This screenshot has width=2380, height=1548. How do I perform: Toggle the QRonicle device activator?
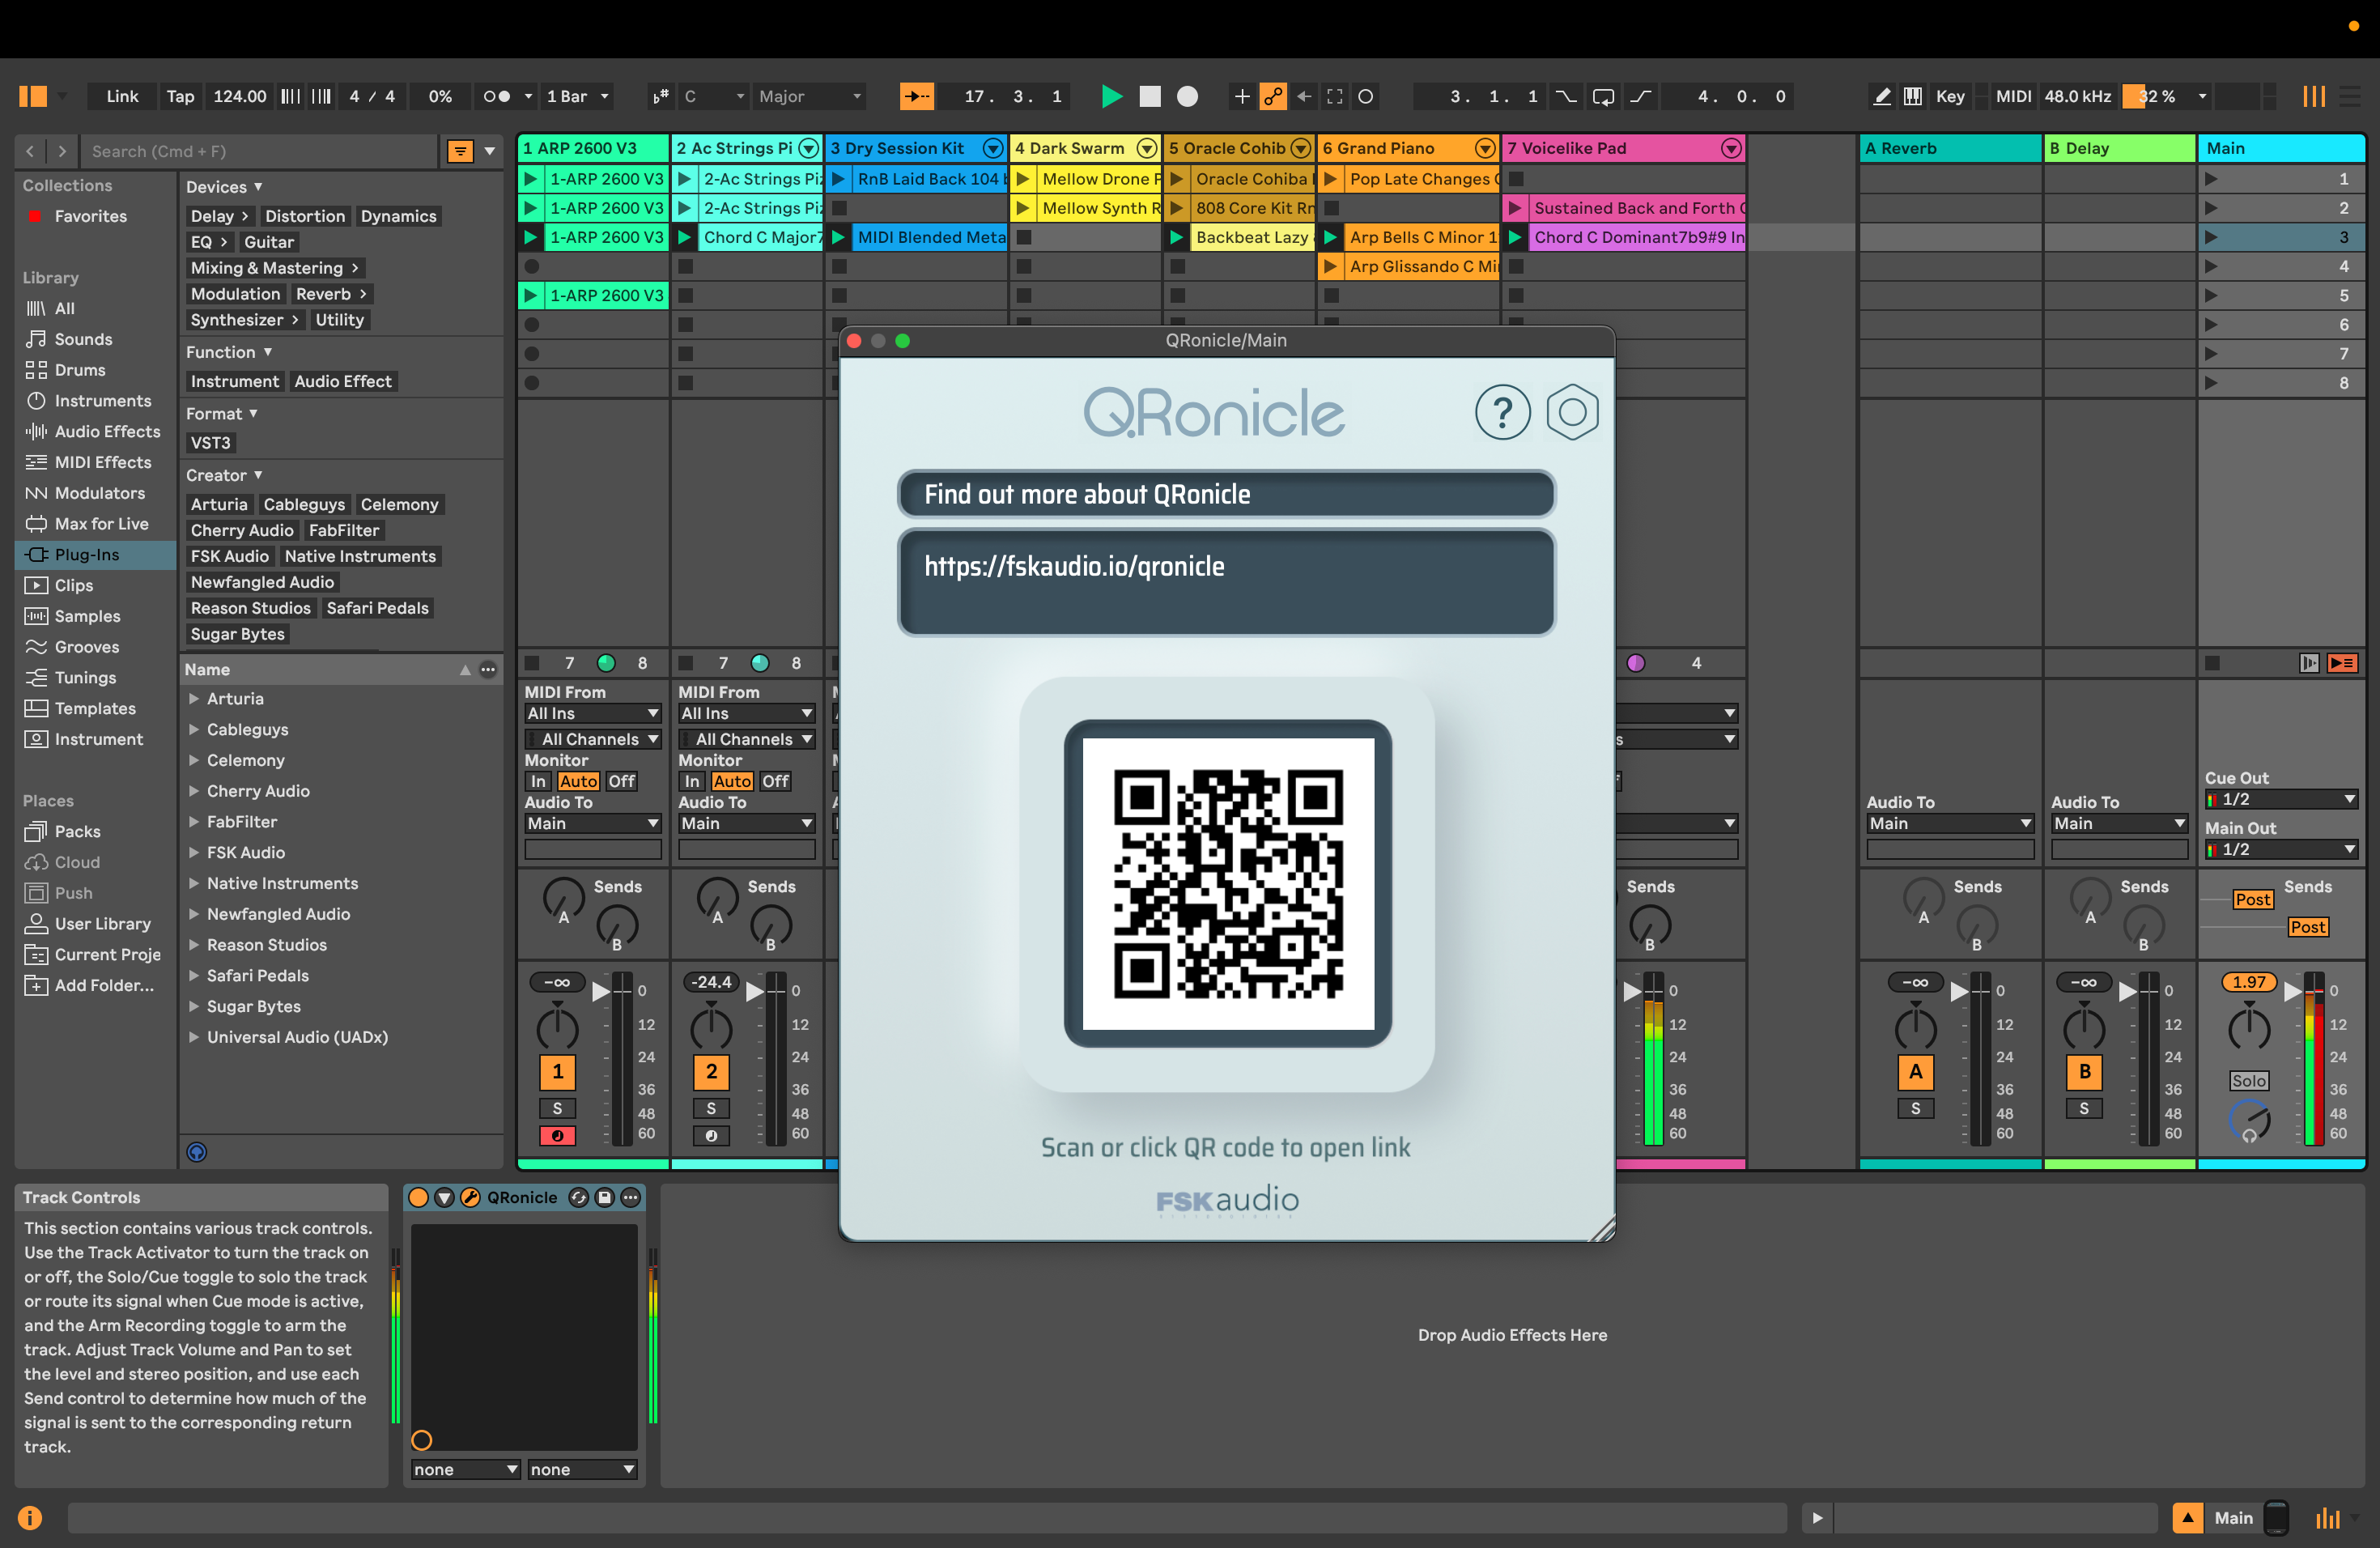pyautogui.click(x=418, y=1197)
